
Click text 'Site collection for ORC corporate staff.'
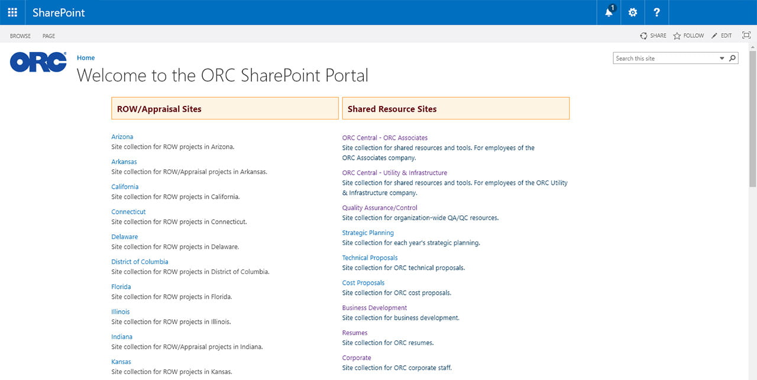[x=397, y=368]
